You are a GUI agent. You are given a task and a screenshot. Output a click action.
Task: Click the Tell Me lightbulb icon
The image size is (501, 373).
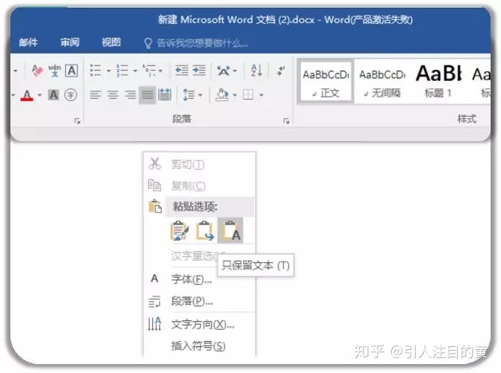(148, 43)
